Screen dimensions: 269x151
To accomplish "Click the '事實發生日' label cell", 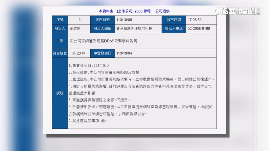I will (102, 53).
